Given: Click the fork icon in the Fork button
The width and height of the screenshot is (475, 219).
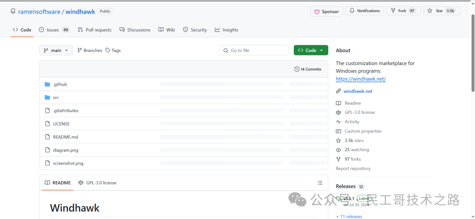Looking at the screenshot, I should [x=393, y=11].
